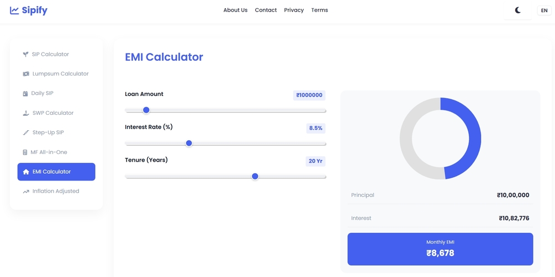Image resolution: width=555 pixels, height=277 pixels.
Task: Click the SIP Calculator sprout icon
Action: coord(25,55)
